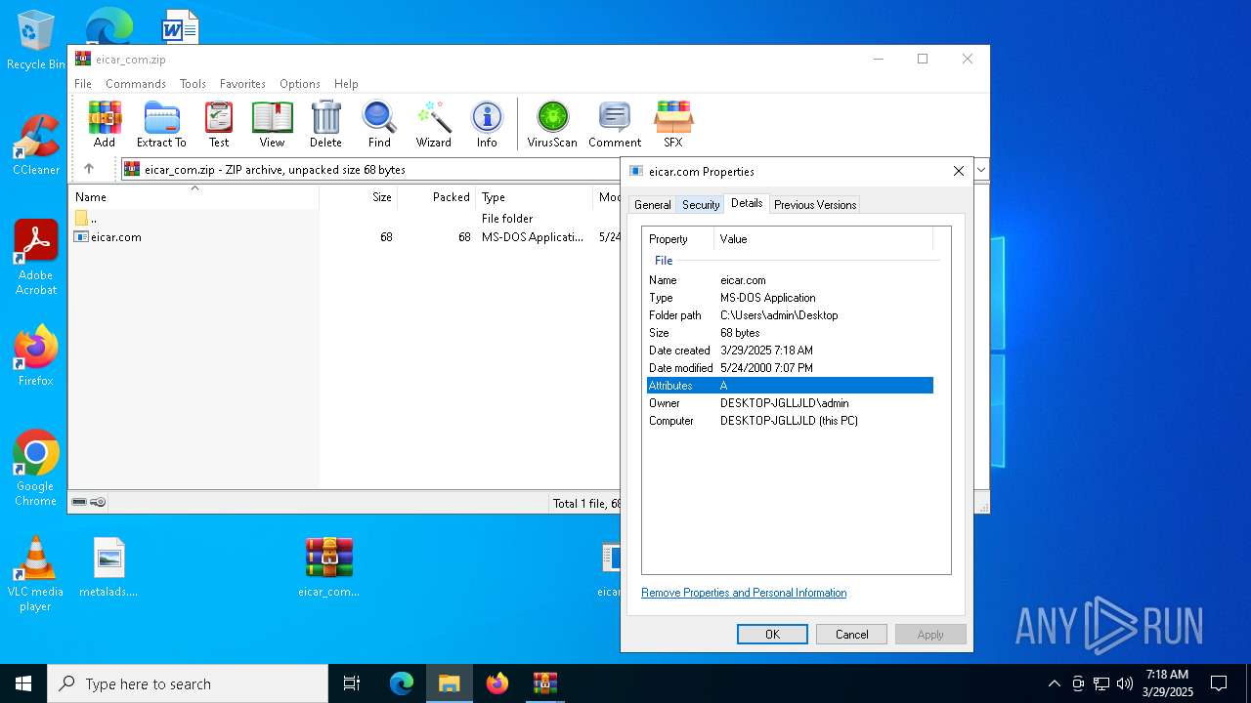Open the View toolbar icon
Viewport: 1251px width, 703px height.
[x=272, y=124]
